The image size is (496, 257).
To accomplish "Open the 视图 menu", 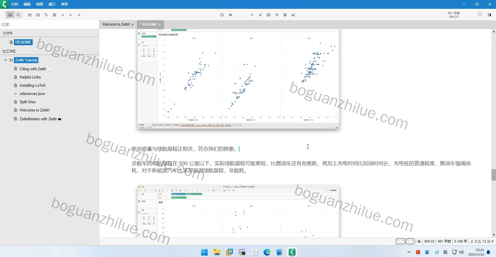I will tap(40, 4).
